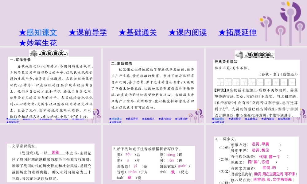
Task: Select the heading 经典美句读写
Action: [226, 62]
